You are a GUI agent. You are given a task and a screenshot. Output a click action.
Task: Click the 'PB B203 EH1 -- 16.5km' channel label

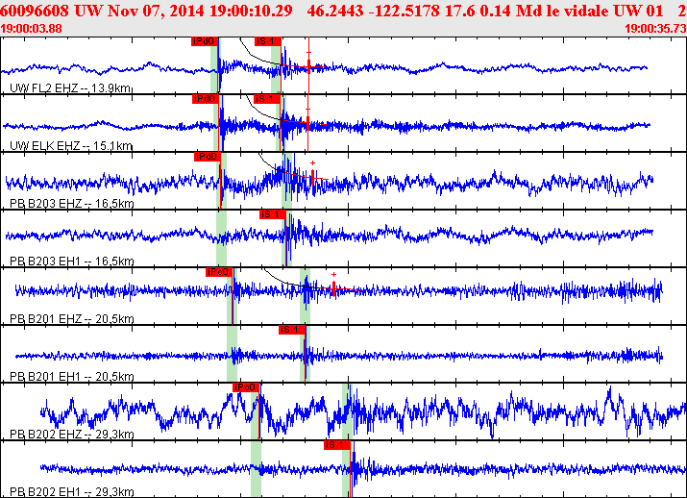pyautogui.click(x=71, y=261)
